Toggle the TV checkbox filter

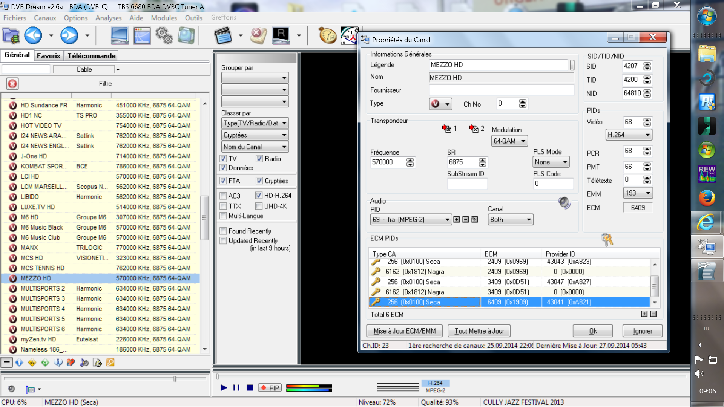pos(223,158)
